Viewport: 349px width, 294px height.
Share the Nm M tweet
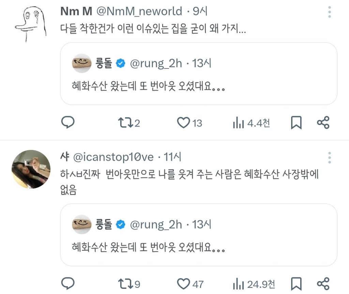click(x=323, y=123)
